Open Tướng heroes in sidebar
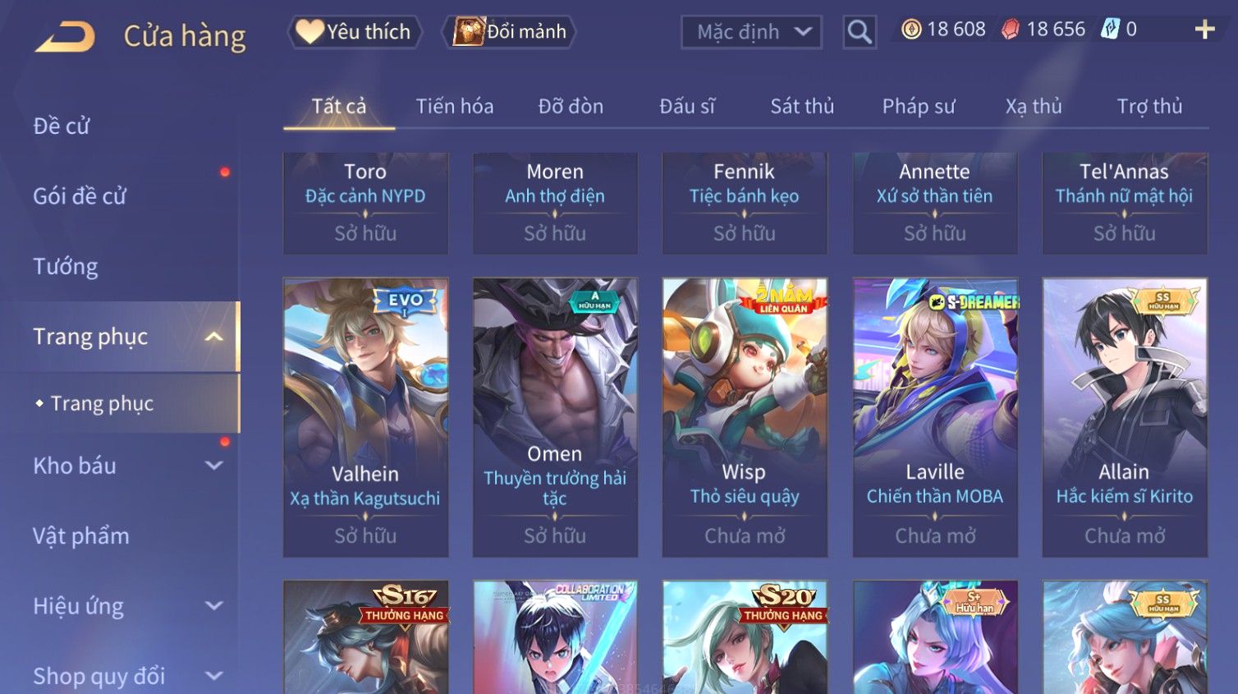The image size is (1238, 694). click(x=66, y=266)
